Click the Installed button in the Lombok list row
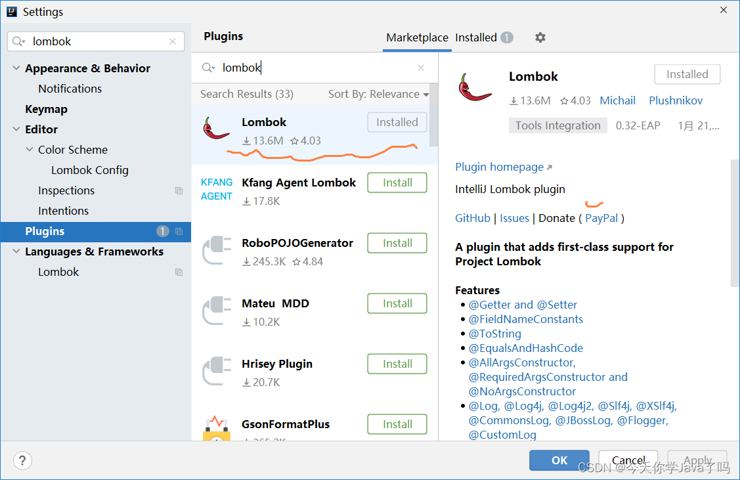 coord(397,122)
